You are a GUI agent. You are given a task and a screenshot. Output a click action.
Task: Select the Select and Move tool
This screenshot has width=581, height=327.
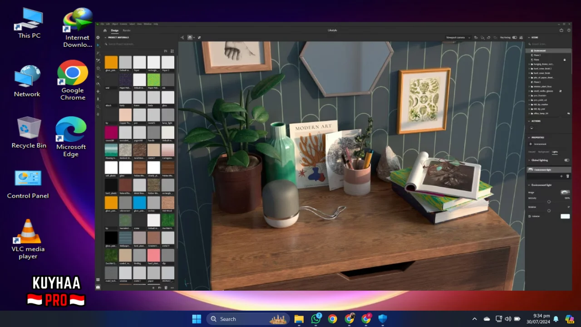(98, 45)
